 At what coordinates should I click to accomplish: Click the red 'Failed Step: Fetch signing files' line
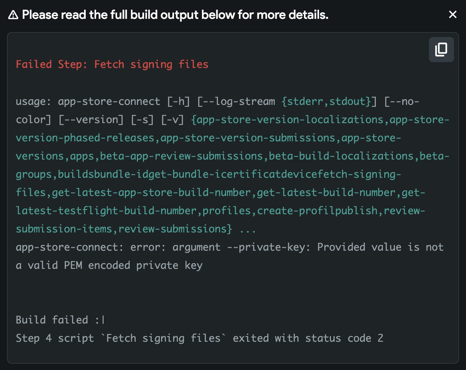pos(112,64)
